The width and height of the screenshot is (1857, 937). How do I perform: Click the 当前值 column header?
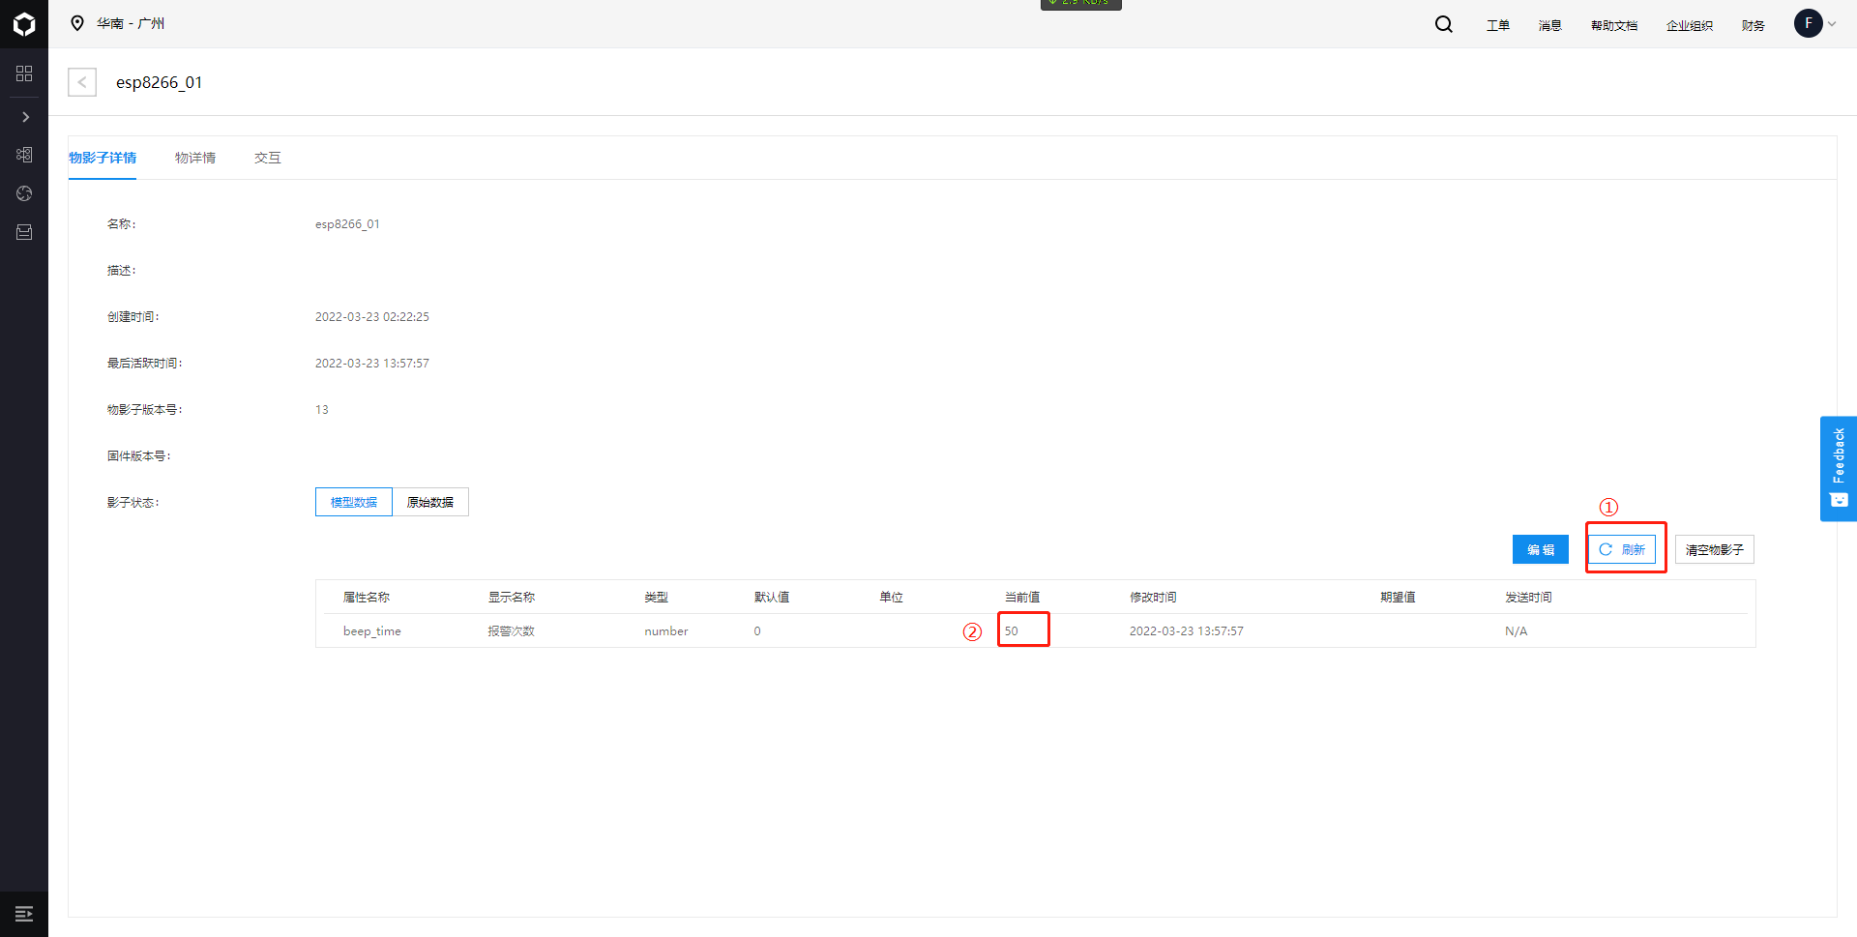1022,598
